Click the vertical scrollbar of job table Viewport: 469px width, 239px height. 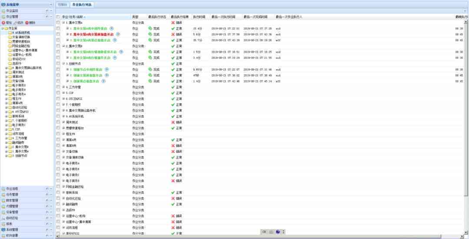coord(466,125)
